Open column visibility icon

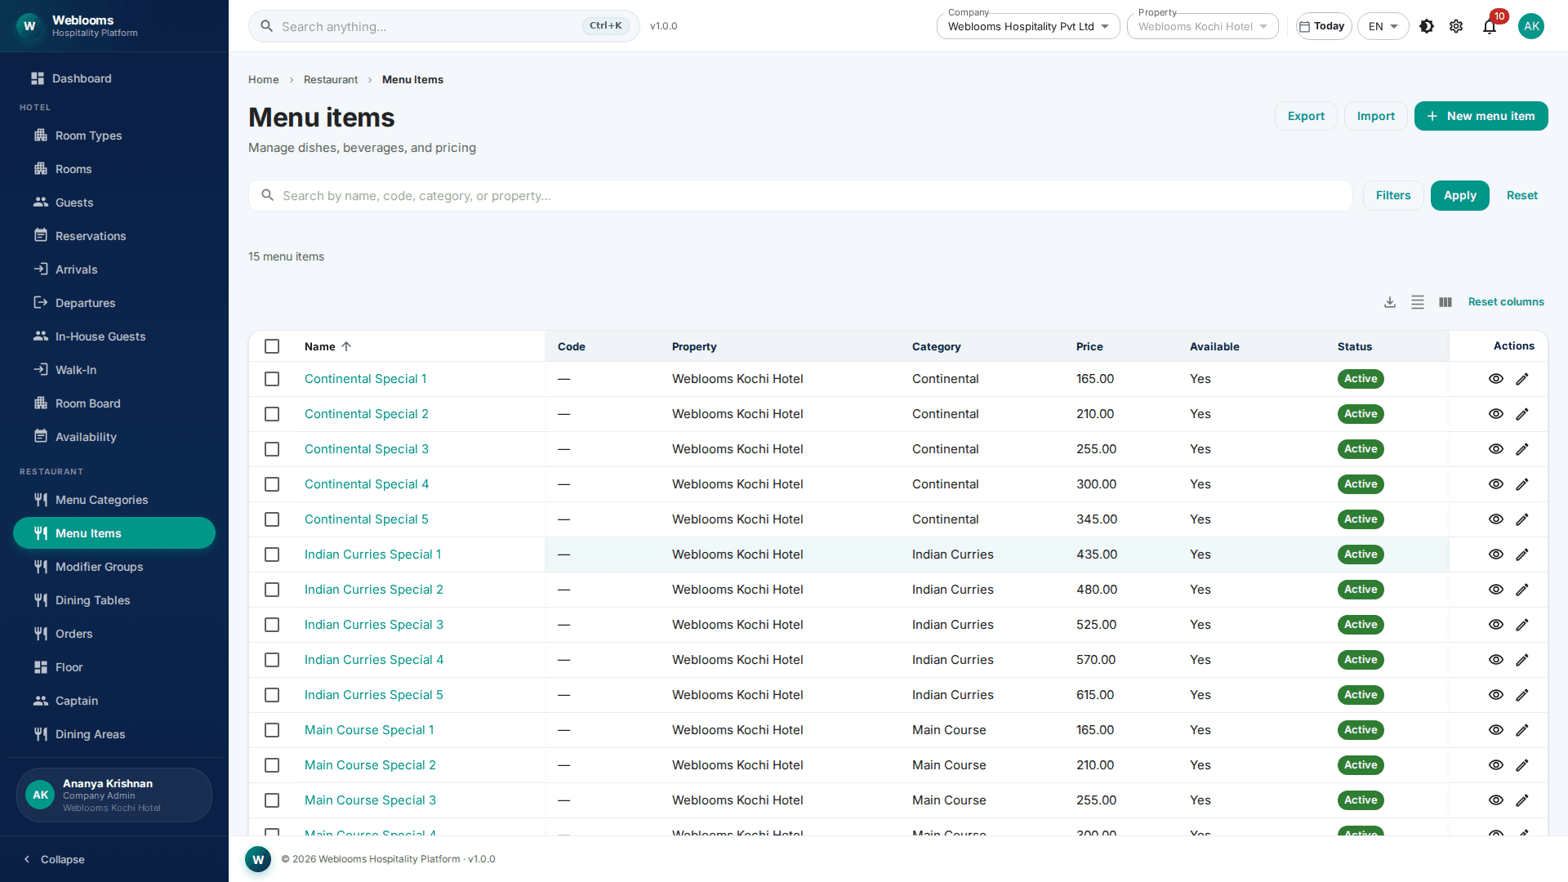[1445, 302]
